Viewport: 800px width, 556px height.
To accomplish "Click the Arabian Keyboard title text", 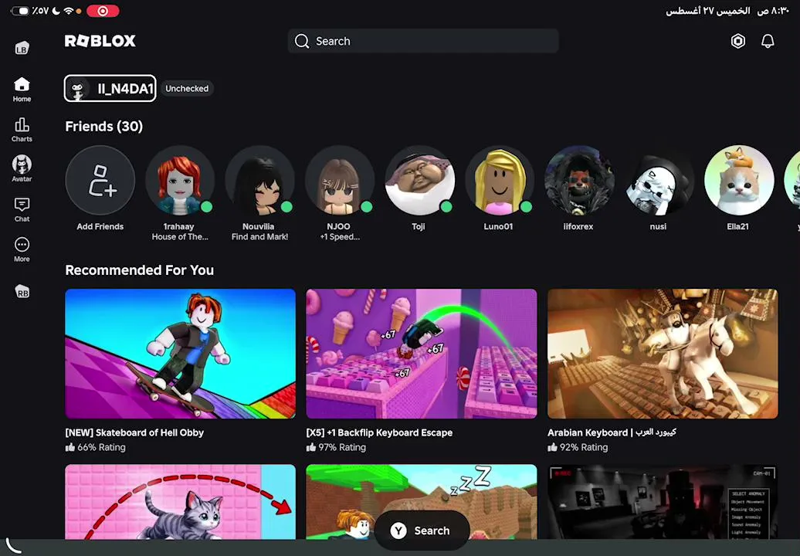I will pyautogui.click(x=612, y=432).
